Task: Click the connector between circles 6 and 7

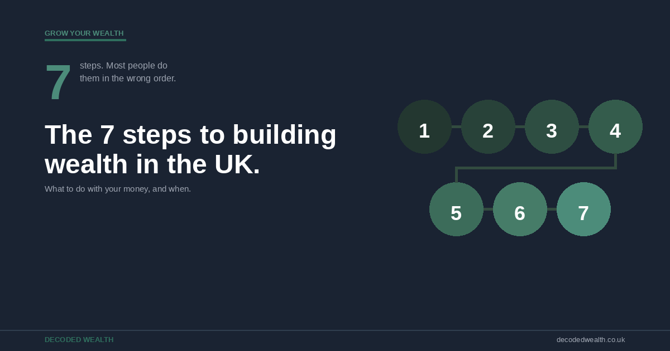Action: pos(552,209)
